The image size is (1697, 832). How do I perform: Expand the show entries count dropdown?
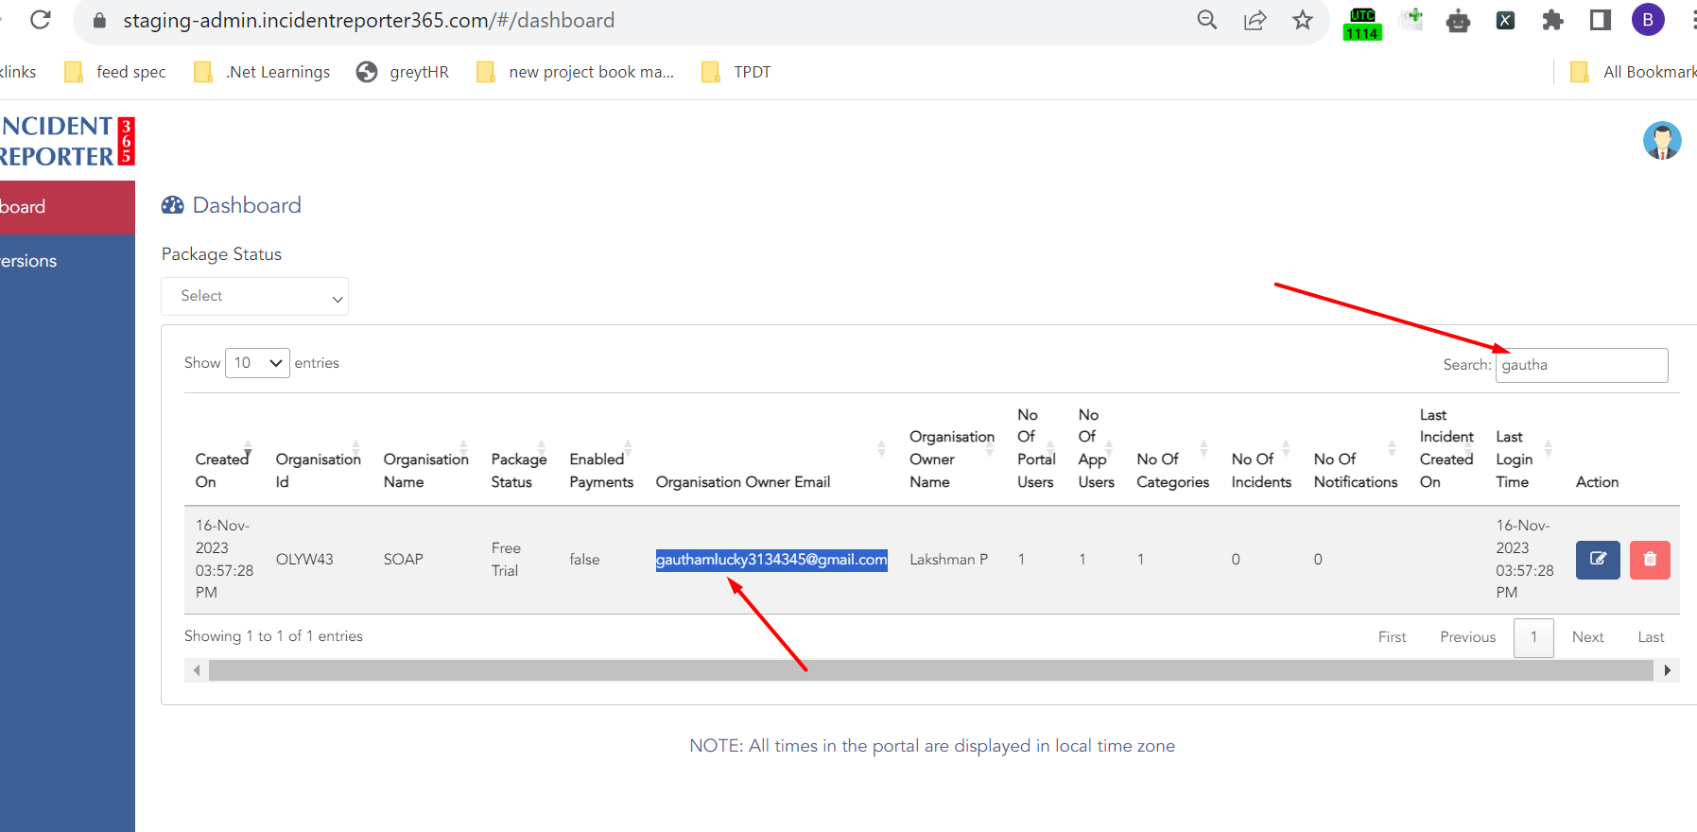tap(257, 363)
